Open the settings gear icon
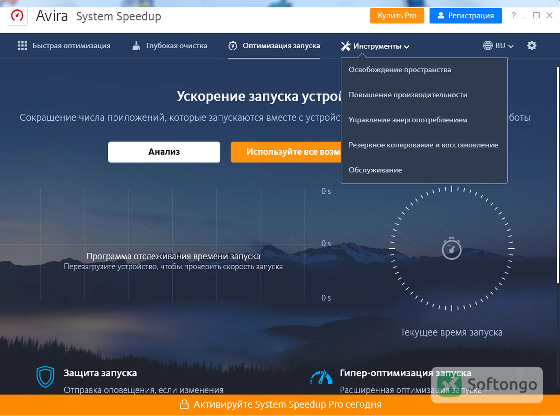 click(x=532, y=46)
